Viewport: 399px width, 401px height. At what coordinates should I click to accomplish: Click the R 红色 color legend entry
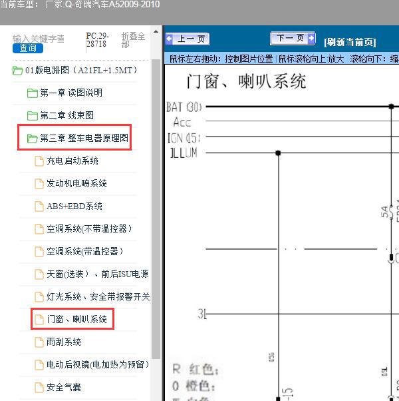point(196,369)
